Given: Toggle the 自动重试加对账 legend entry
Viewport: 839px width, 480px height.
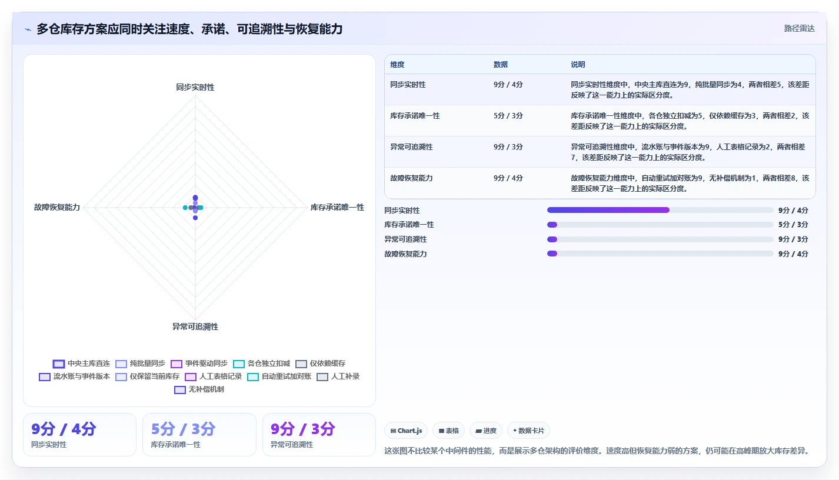Looking at the screenshot, I should pyautogui.click(x=279, y=376).
